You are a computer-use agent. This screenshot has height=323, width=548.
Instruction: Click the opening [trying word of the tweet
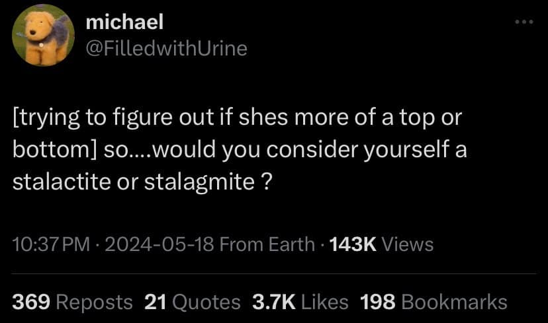(x=42, y=118)
